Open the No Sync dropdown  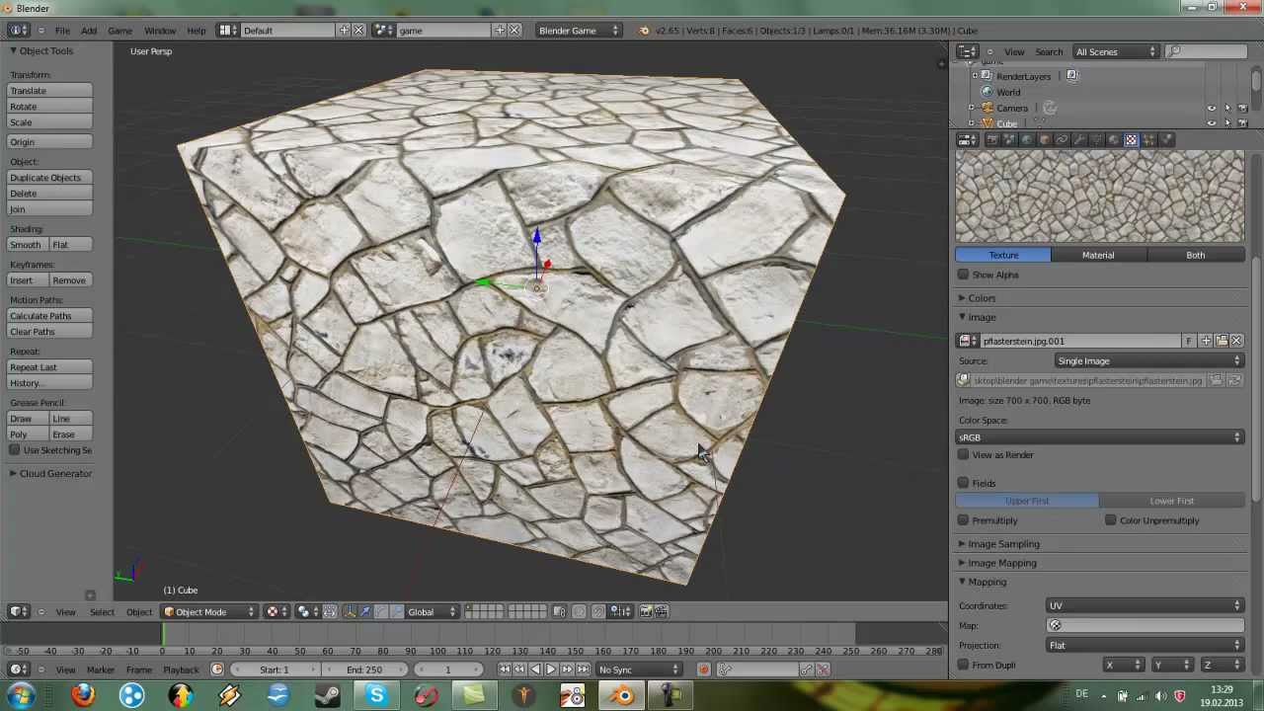coord(638,670)
